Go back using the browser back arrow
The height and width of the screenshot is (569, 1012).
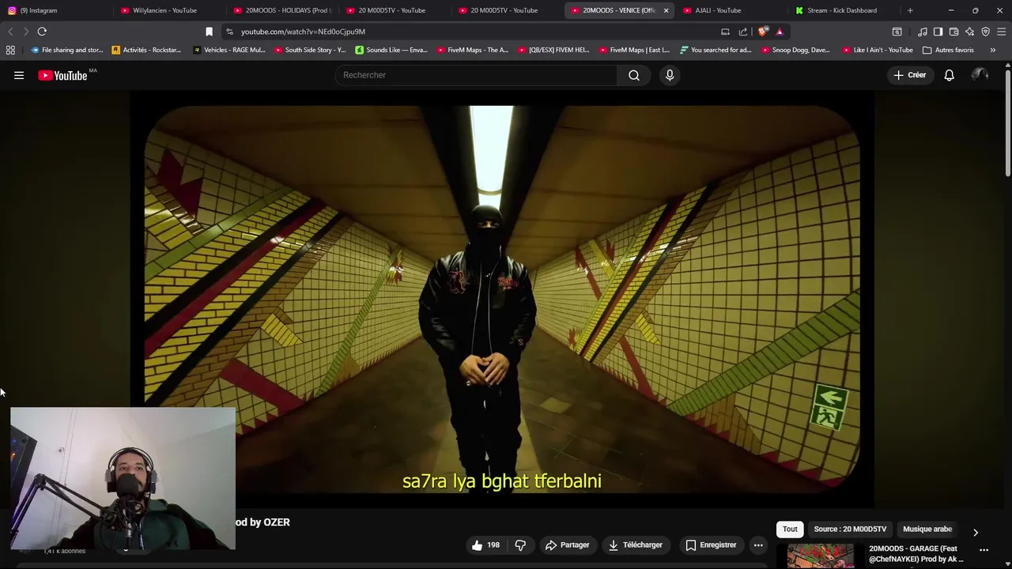10,32
